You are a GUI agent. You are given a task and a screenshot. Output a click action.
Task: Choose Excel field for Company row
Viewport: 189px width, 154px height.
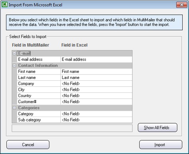(96, 84)
